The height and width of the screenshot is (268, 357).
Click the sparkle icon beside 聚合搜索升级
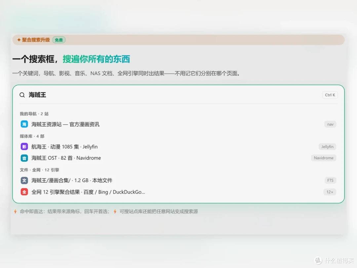pos(19,40)
